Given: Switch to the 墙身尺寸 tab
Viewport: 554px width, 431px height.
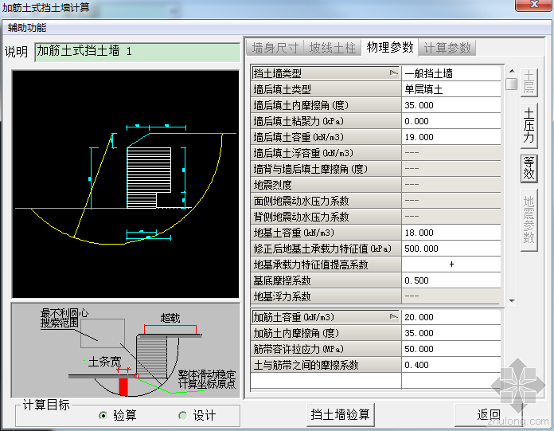Looking at the screenshot, I should tap(275, 48).
